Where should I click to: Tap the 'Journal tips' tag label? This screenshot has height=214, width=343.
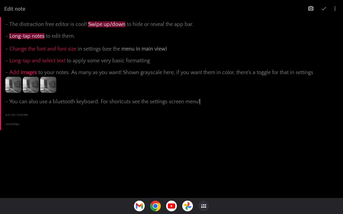pos(12,124)
